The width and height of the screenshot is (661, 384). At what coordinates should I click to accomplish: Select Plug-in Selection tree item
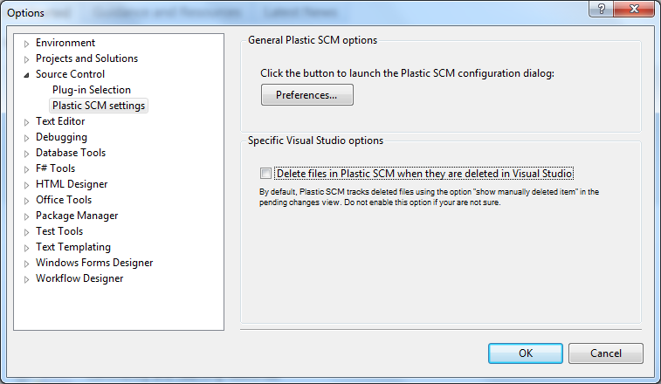(x=91, y=90)
